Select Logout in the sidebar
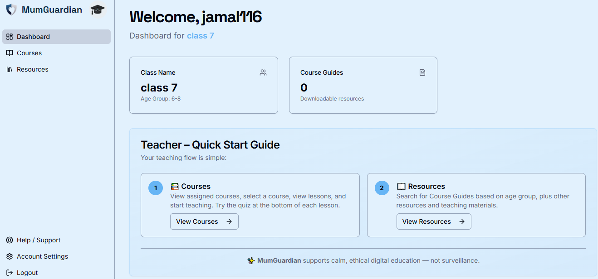Screen dimensions: 598x279 click(x=56, y=273)
